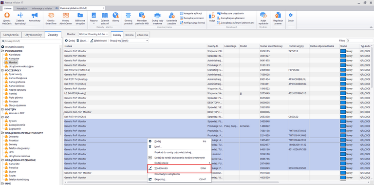Screen dimensions: 374x185
Task: Open Podłączone urządzenia
Action: click(230, 13)
